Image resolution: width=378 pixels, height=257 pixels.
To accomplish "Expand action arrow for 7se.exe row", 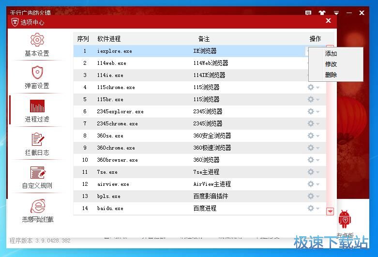I will pos(318,172).
